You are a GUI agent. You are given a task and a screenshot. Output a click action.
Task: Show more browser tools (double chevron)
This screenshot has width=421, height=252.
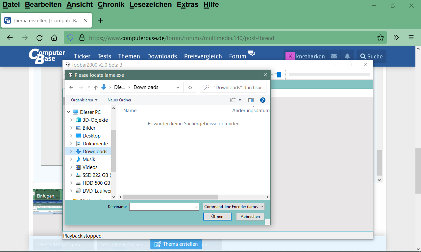tap(396, 38)
